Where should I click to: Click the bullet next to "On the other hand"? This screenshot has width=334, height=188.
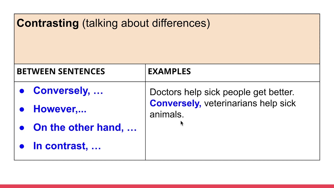point(22,128)
